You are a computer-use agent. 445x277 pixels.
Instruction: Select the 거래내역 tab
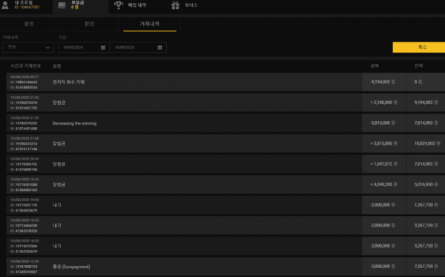pos(150,24)
